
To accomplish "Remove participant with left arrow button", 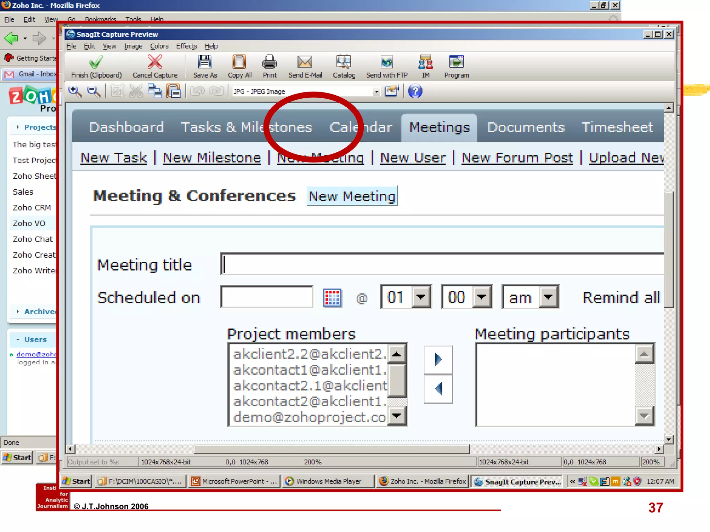I will click(438, 389).
